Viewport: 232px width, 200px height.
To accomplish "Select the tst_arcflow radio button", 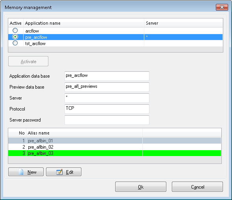I will pyautogui.click(x=15, y=43).
